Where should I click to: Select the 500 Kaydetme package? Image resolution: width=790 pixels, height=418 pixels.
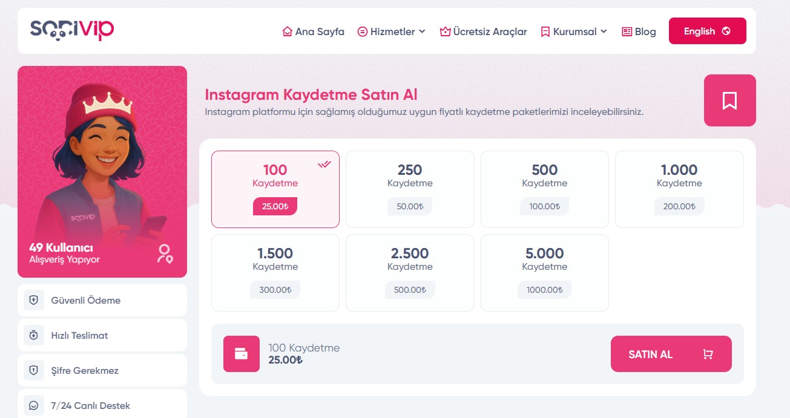(x=544, y=189)
